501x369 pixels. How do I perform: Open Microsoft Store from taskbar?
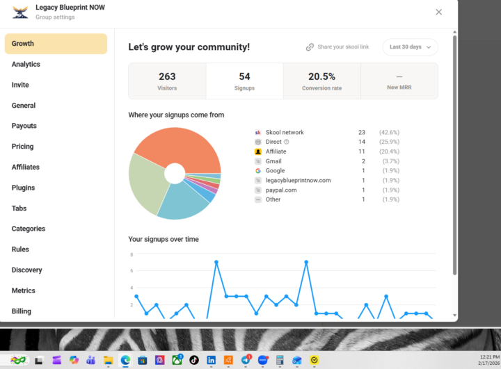tap(143, 361)
